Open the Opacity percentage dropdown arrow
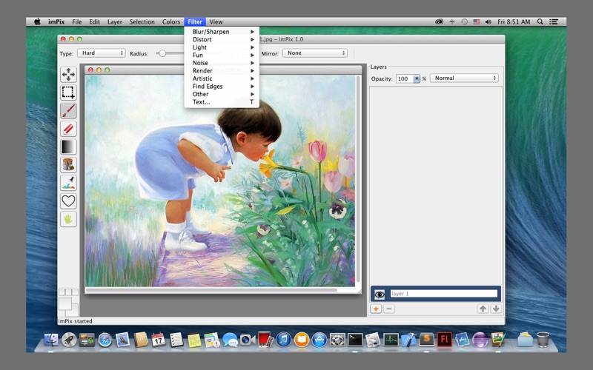 [417, 78]
